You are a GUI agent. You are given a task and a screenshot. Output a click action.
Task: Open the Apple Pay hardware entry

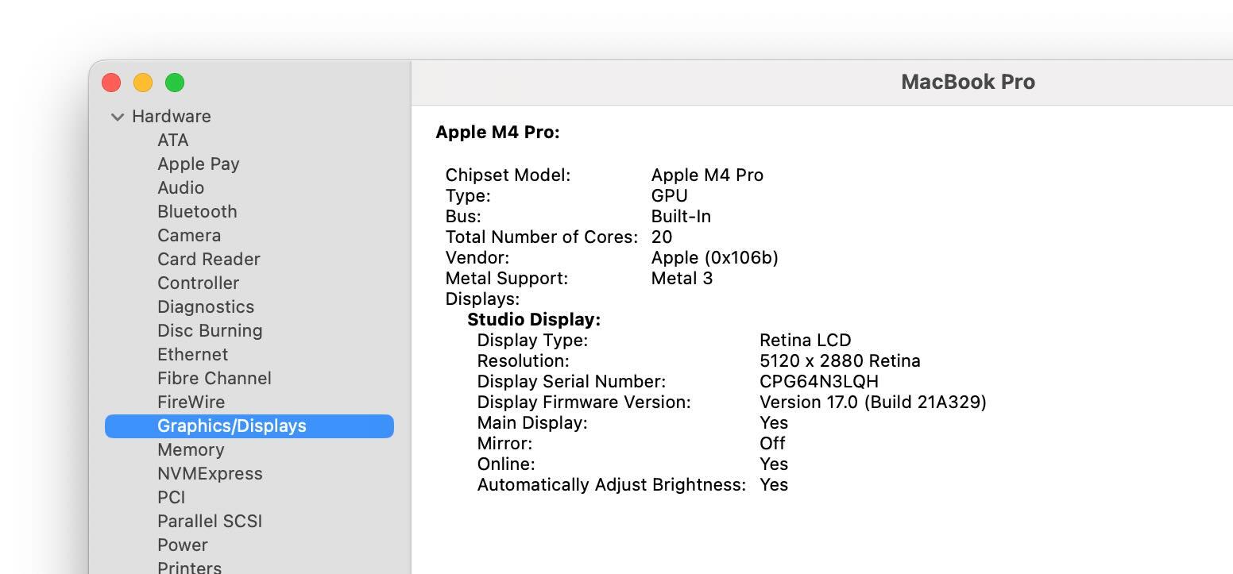tap(198, 164)
